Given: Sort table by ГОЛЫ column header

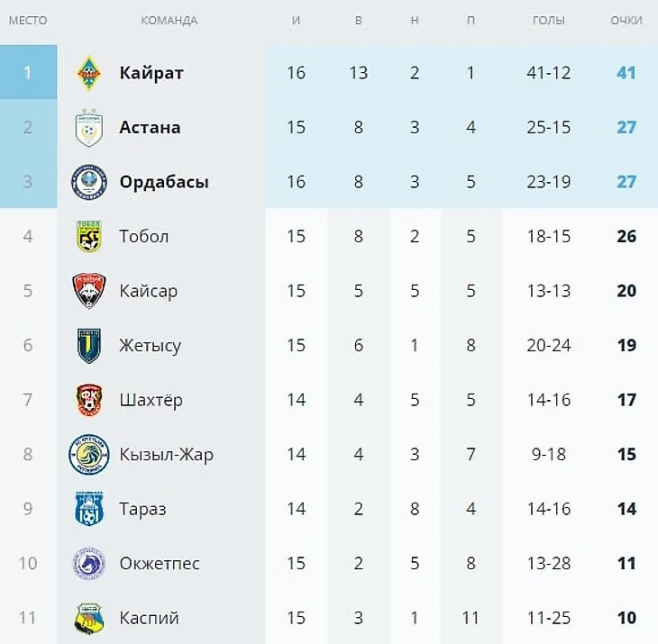Looking at the screenshot, I should (549, 21).
